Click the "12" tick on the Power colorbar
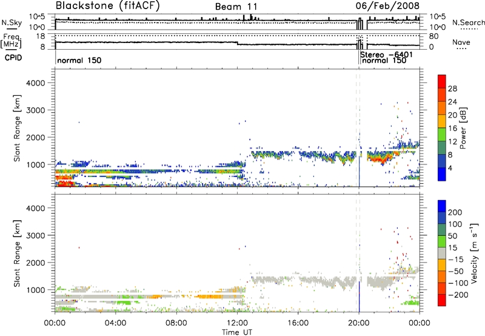The height and width of the screenshot is (336, 485). (x=452, y=142)
